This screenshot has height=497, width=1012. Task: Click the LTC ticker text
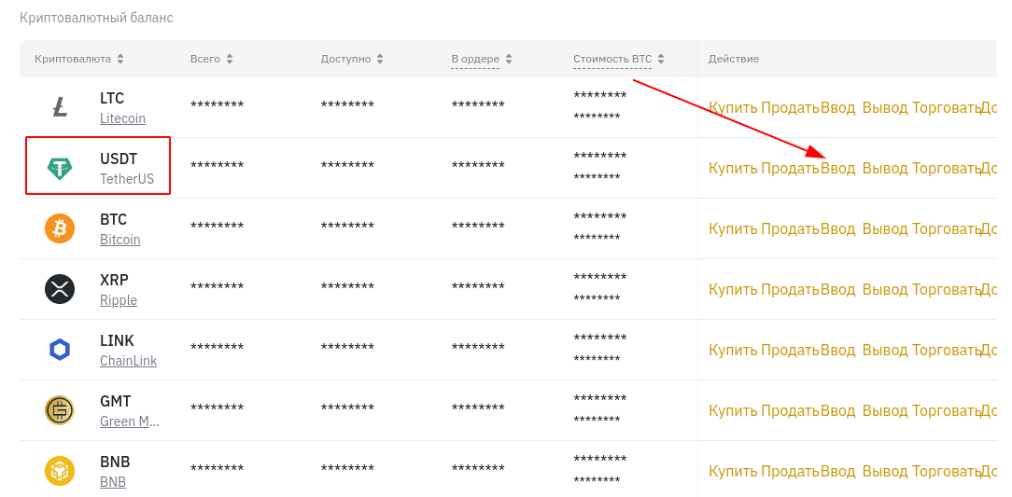pyautogui.click(x=112, y=99)
